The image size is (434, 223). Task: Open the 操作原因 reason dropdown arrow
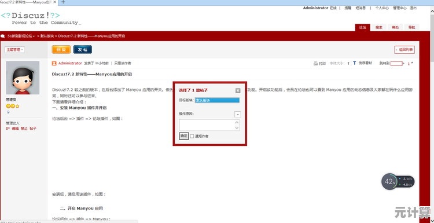[237, 115]
